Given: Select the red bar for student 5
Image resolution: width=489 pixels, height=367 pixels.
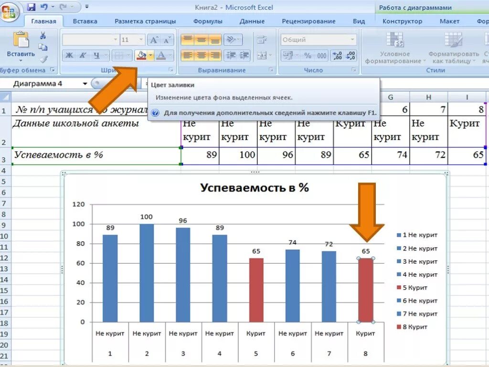Looking at the screenshot, I should click(x=256, y=290).
